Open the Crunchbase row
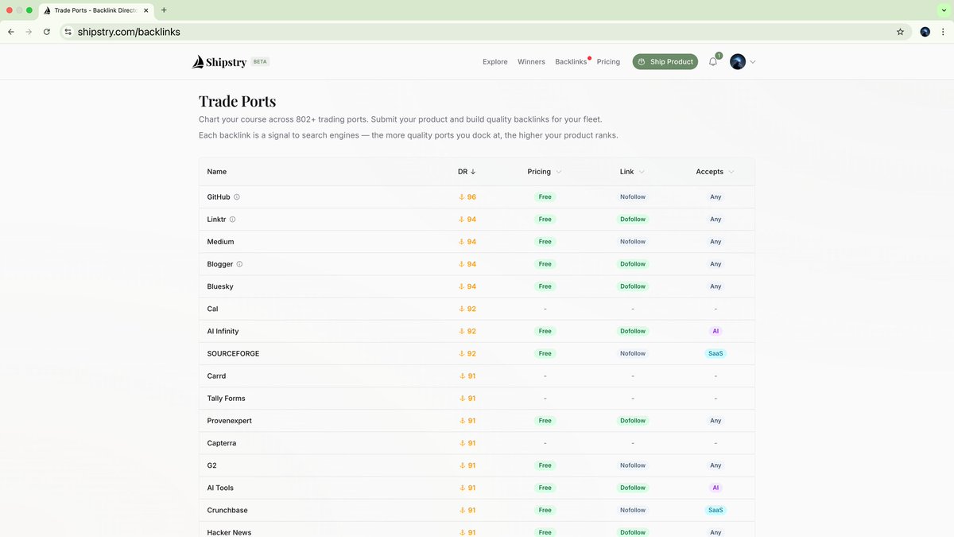 tap(476, 510)
